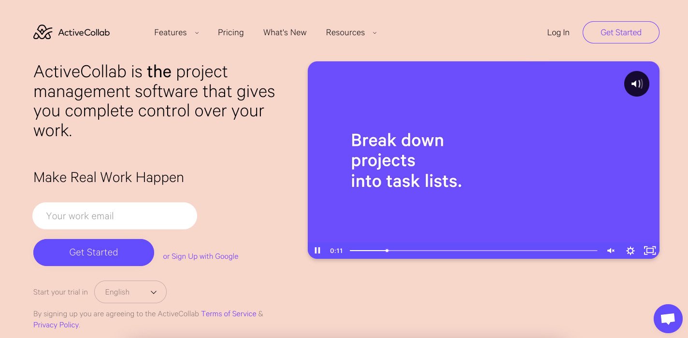Image resolution: width=688 pixels, height=338 pixels.
Task: Mute the video using the speaker icon overlay
Action: pyautogui.click(x=637, y=84)
